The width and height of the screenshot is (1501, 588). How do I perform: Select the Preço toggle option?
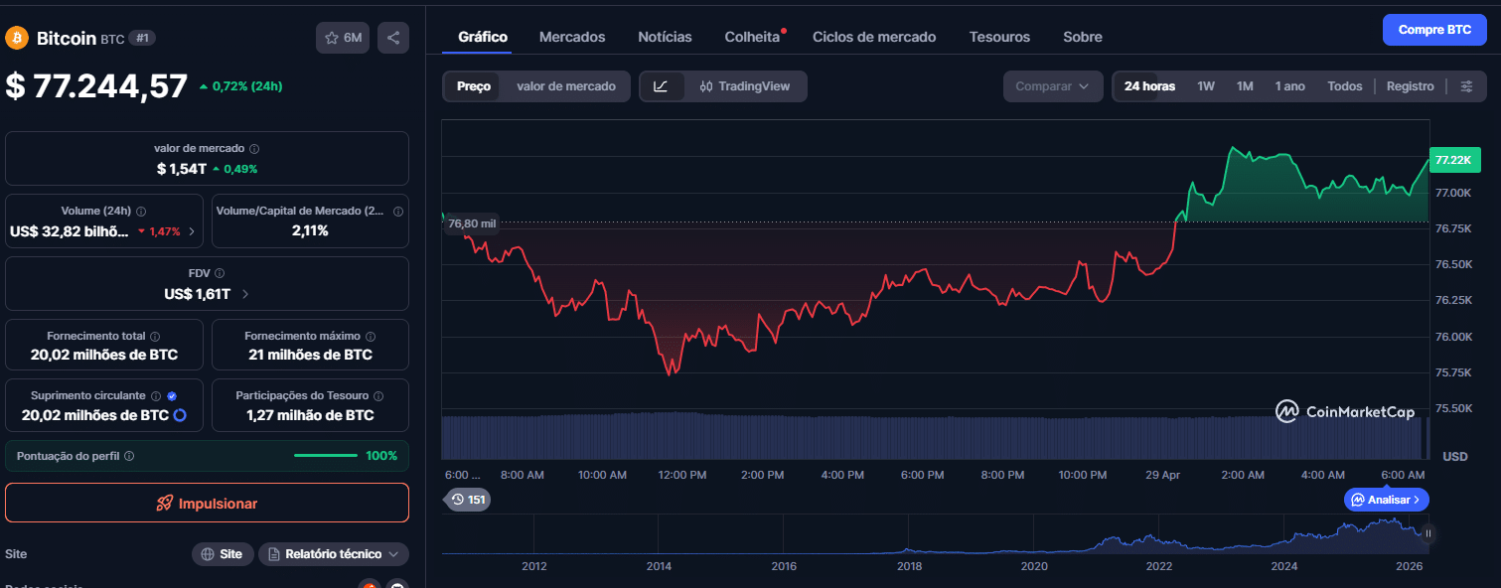473,86
